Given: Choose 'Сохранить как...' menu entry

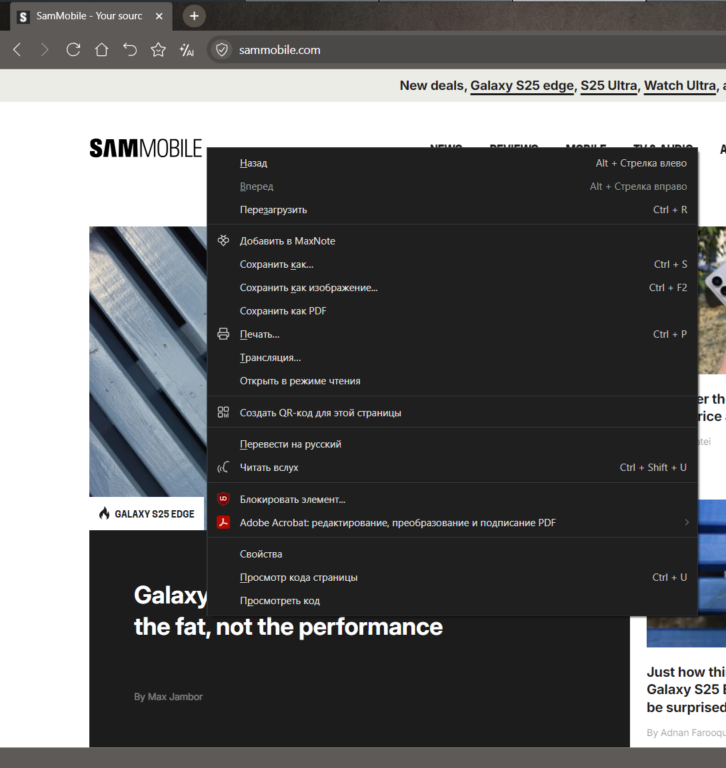Looking at the screenshot, I should tap(452, 264).
